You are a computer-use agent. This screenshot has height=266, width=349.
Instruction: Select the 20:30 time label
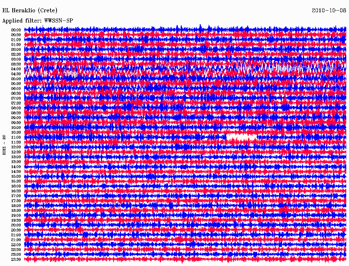pos(16,230)
